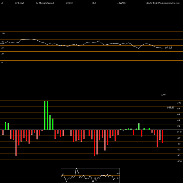Click the RSI value label 40.62
This screenshot has width=183, height=183.
[x=168, y=48]
